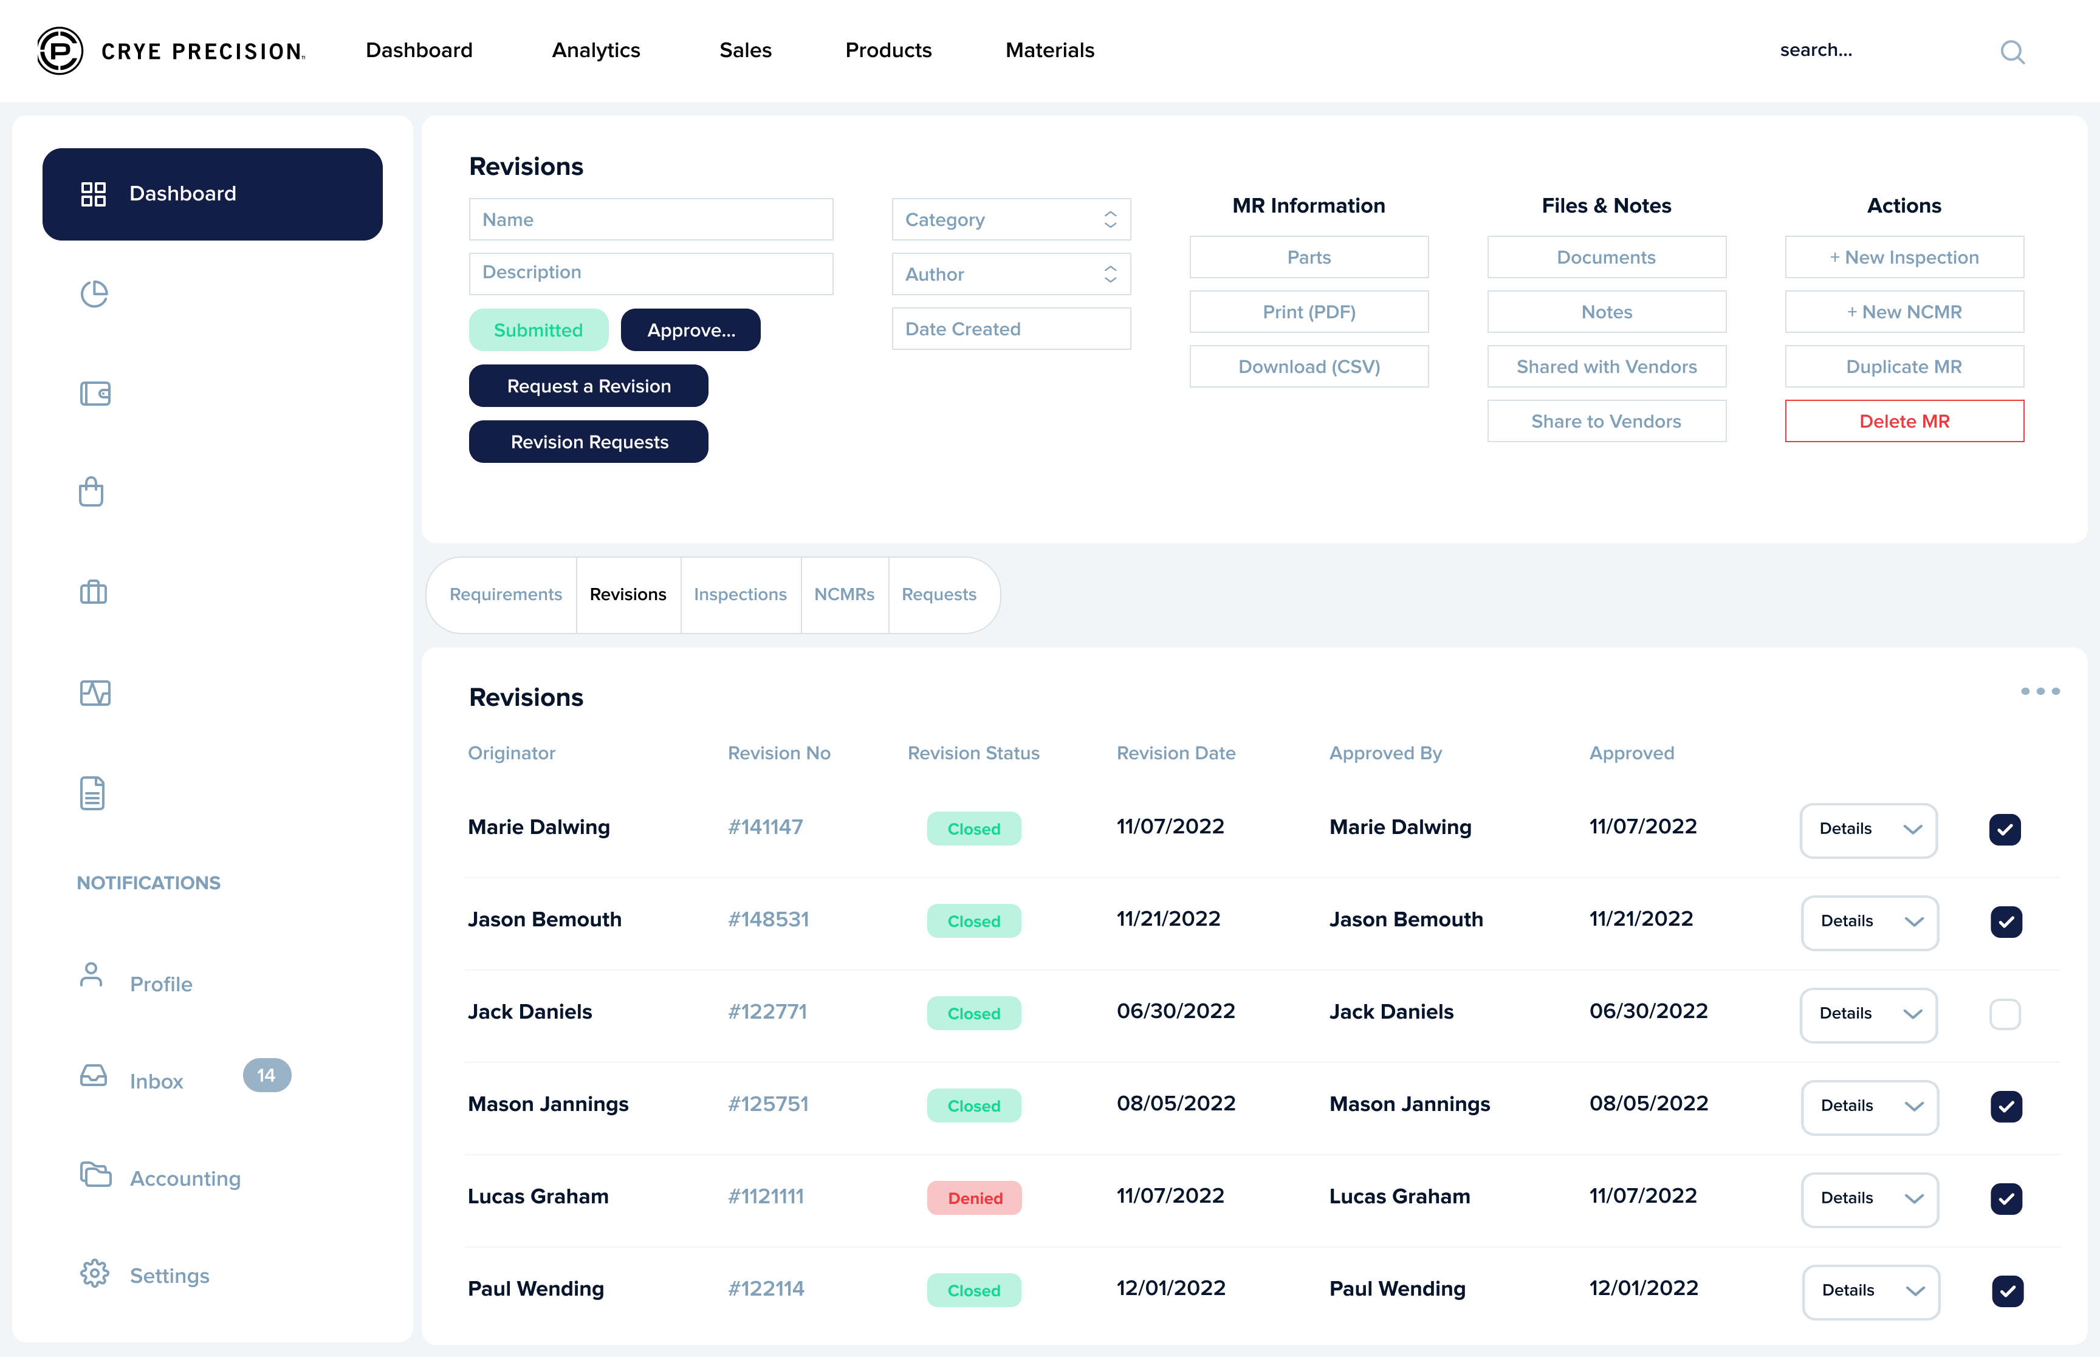Open Details for Marie Dalwing's revision
The height and width of the screenshot is (1357, 2100).
1868,829
